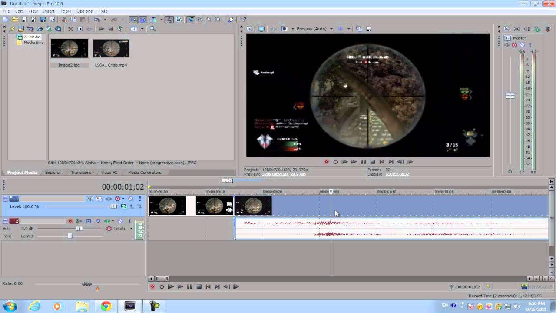Click the Open project folder icon
The width and height of the screenshot is (556, 313).
click(x=15, y=20)
